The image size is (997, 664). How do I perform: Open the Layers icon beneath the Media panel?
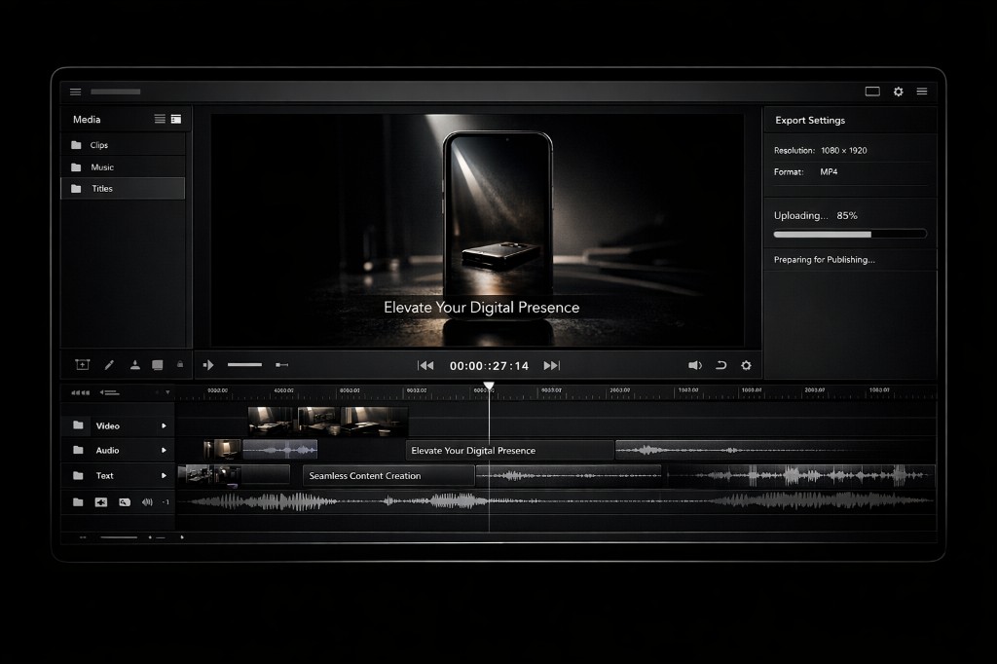tap(160, 364)
